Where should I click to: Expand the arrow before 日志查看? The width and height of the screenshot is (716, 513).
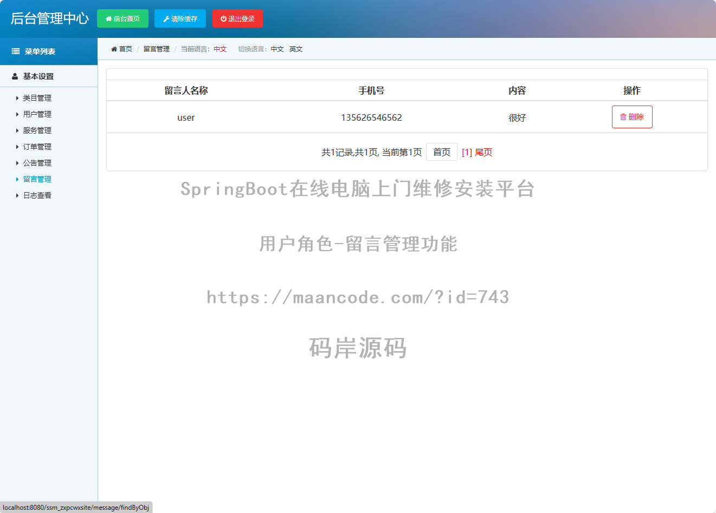(x=17, y=195)
